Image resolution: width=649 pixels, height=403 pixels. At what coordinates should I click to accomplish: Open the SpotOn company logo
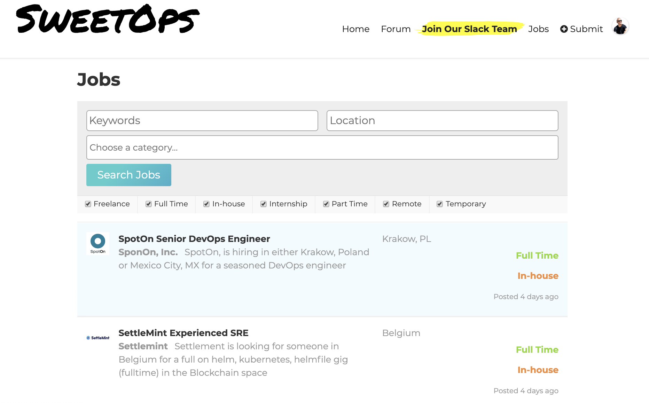tap(98, 243)
